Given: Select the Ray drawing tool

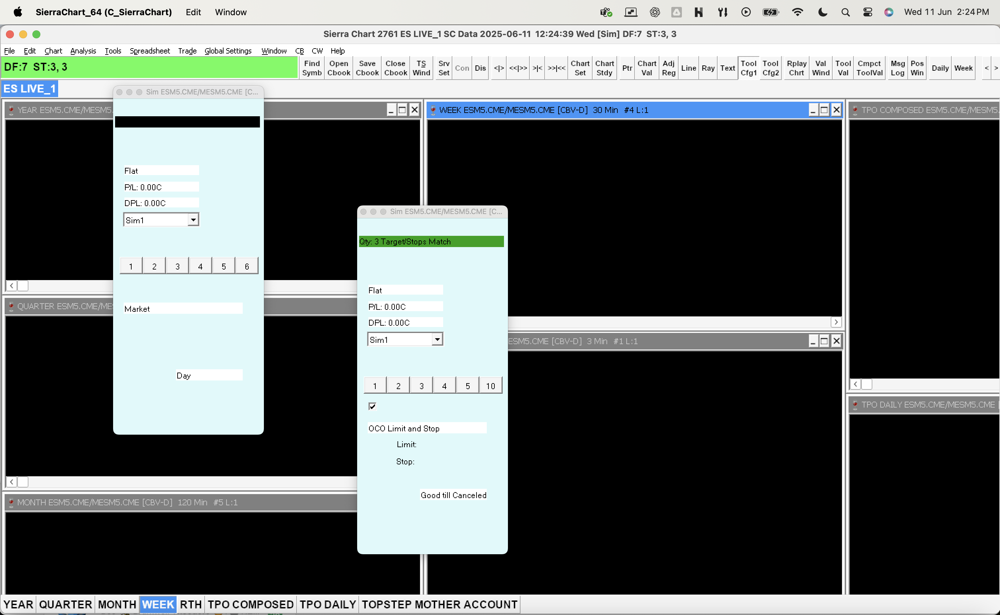Looking at the screenshot, I should 708,68.
